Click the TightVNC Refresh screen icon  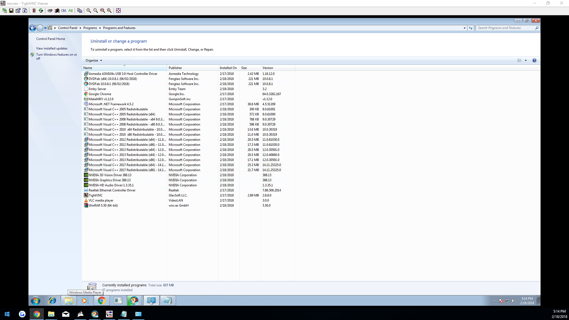tap(41, 11)
